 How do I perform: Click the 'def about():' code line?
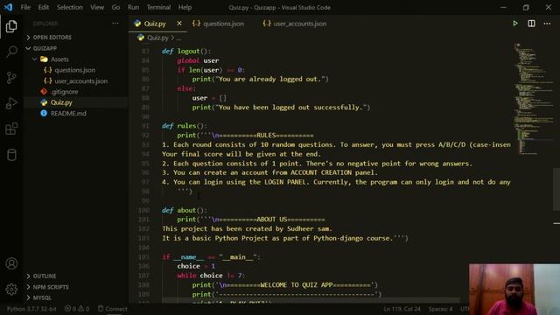(x=185, y=210)
